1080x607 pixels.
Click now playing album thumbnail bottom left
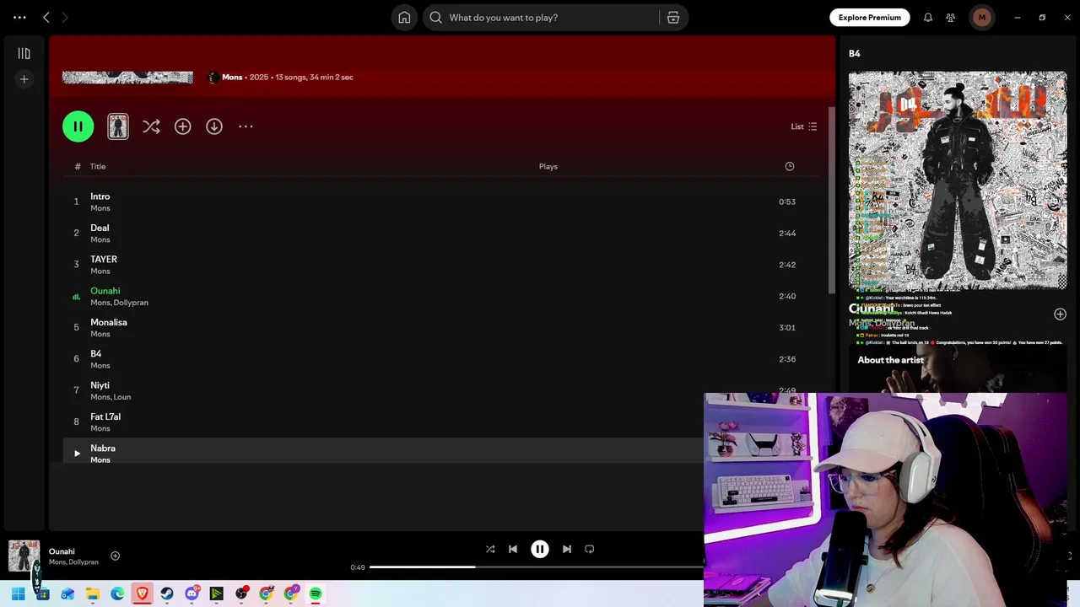(x=24, y=556)
